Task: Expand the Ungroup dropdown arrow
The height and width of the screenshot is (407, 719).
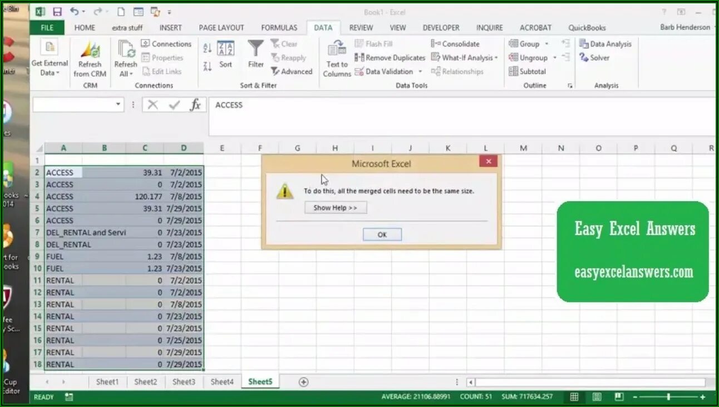Action: 554,58
